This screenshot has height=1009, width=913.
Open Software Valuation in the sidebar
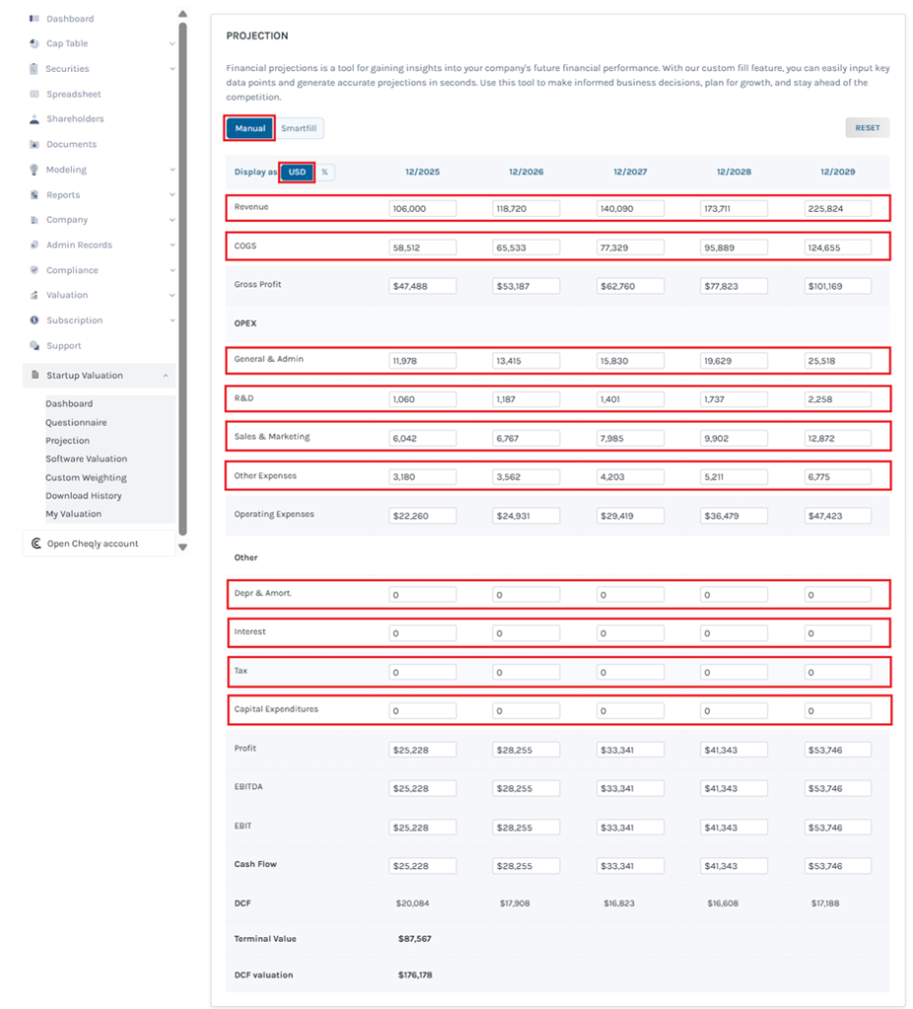click(x=86, y=459)
